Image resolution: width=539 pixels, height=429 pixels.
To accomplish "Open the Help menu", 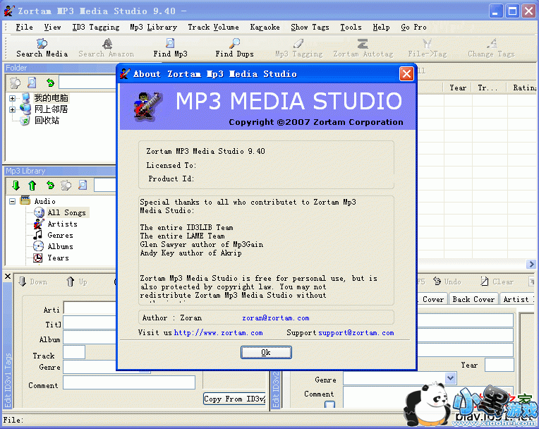I will point(381,27).
